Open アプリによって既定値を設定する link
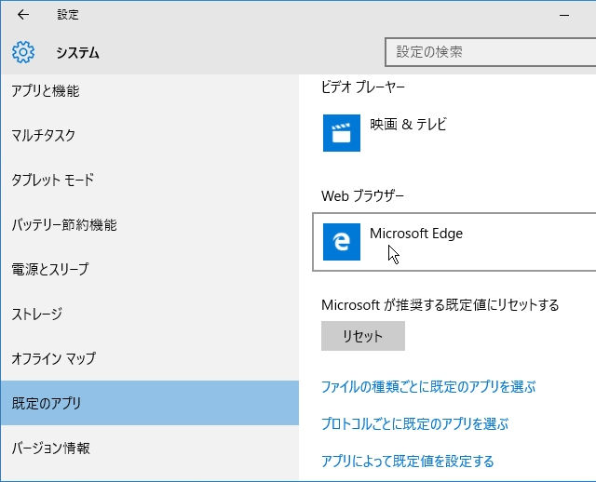 tap(408, 462)
